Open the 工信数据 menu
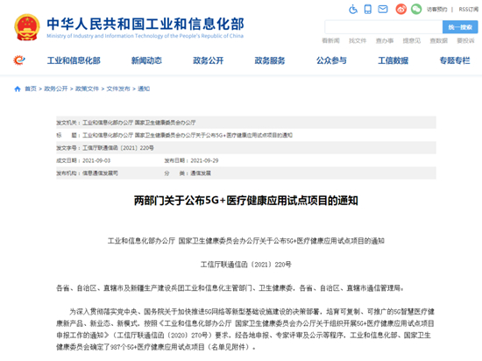Screen dimensions: 482x361 click(393, 60)
